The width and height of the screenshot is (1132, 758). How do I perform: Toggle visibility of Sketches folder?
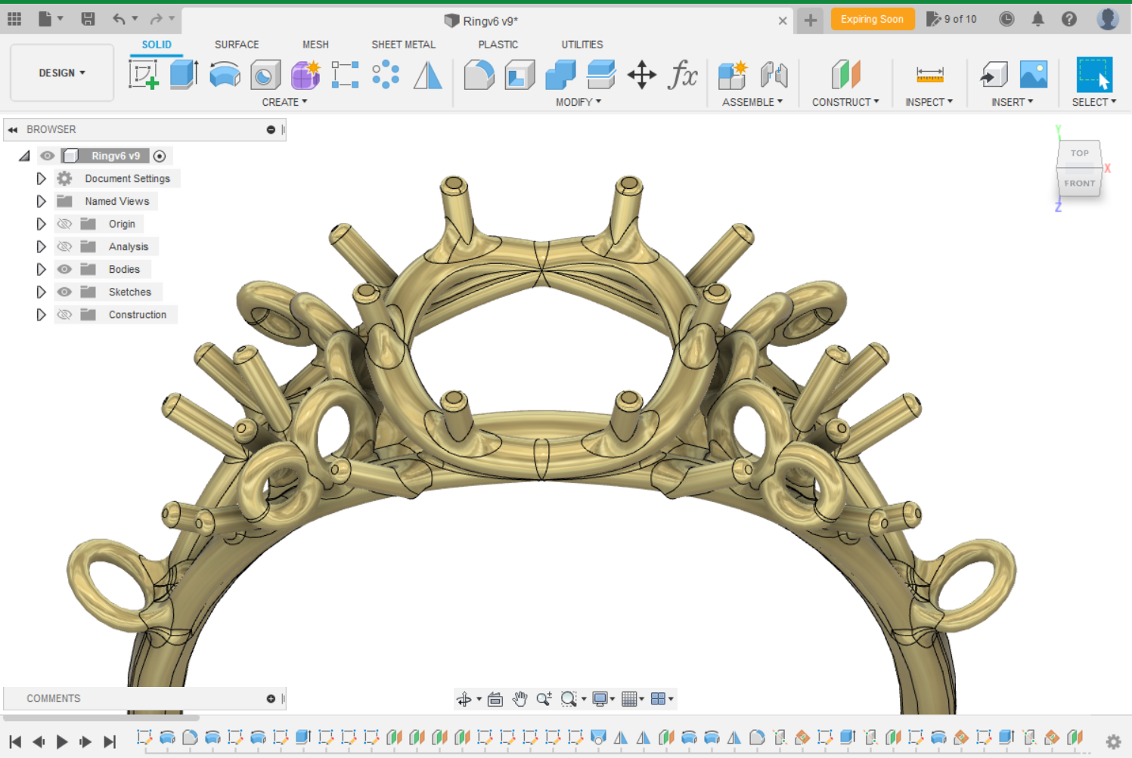tap(65, 292)
